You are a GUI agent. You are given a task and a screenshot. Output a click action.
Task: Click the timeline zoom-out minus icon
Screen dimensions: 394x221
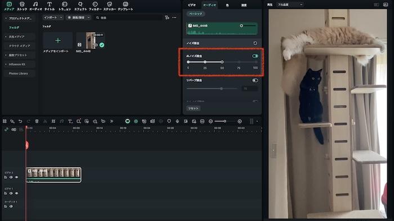(x=211, y=121)
